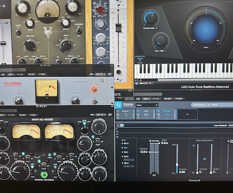The image size is (233, 193).
Task: Click the 2.00 Character value field
Action: pyautogui.click(x=182, y=172)
